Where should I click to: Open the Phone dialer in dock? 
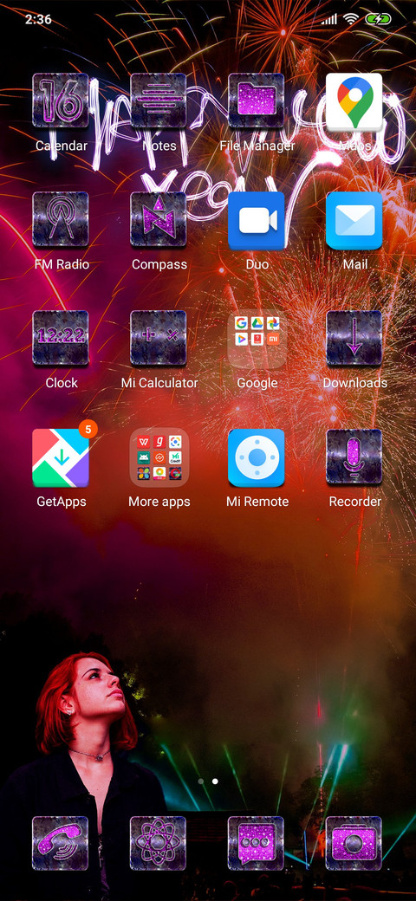pos(61,843)
